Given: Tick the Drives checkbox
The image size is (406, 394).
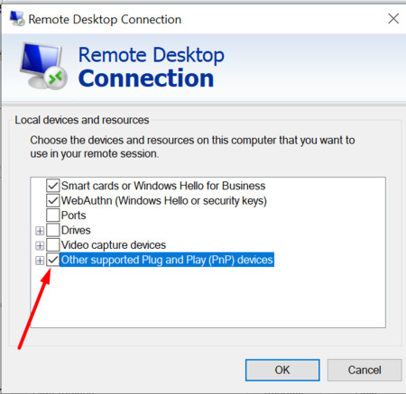Looking at the screenshot, I should 52,230.
